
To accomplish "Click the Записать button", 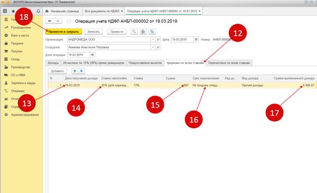I will click(x=94, y=32).
